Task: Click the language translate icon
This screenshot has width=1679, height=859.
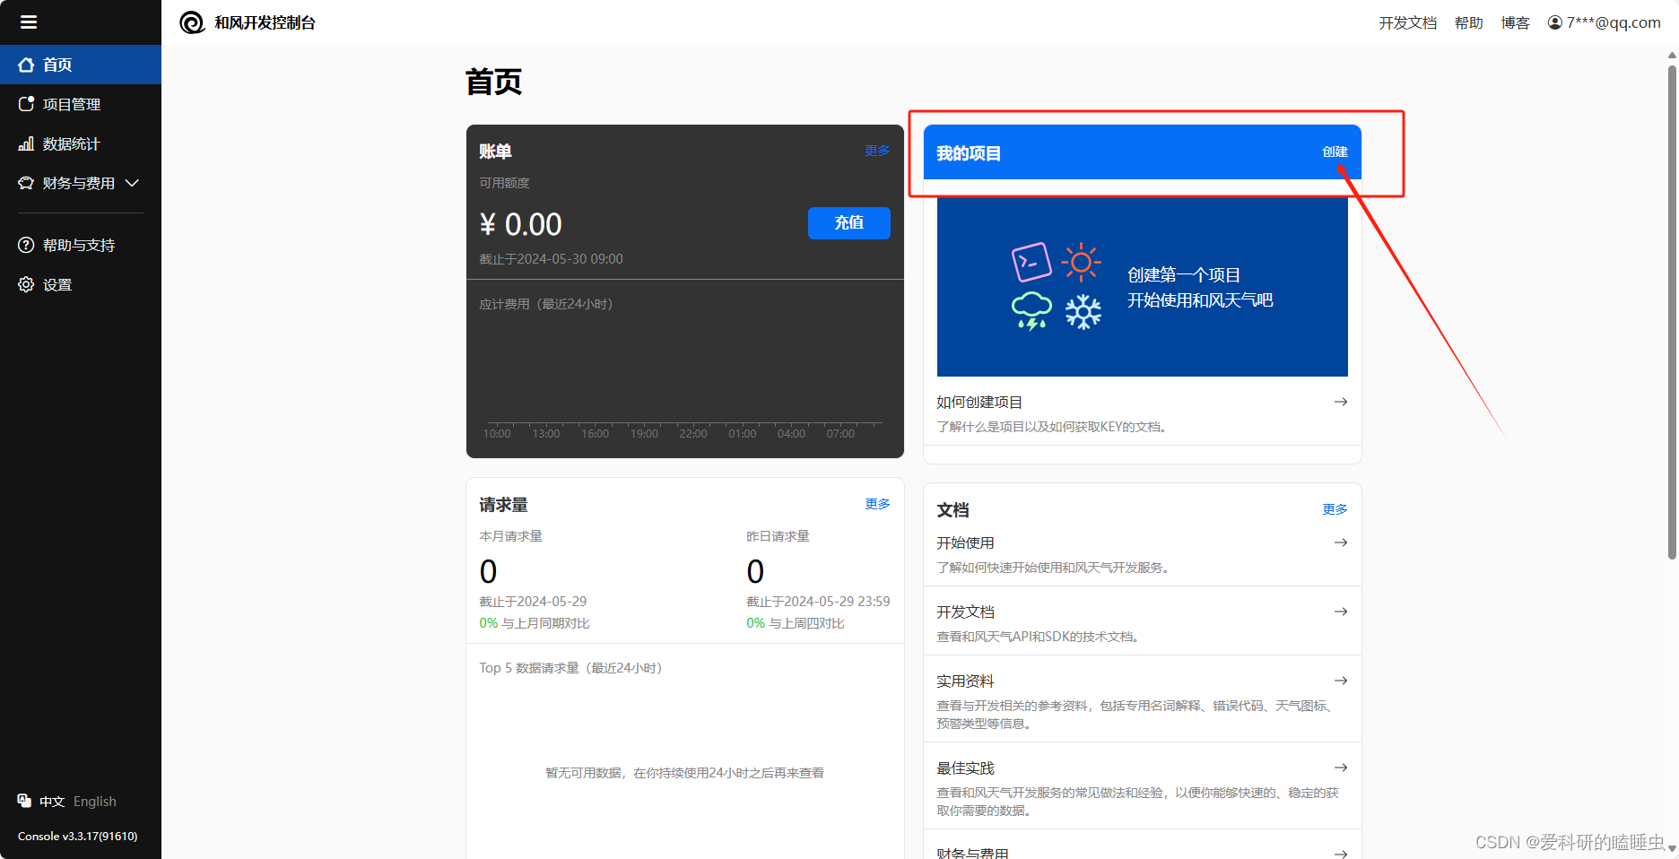Action: (24, 801)
